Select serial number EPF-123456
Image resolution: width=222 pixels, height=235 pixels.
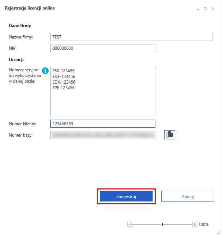(x=63, y=88)
